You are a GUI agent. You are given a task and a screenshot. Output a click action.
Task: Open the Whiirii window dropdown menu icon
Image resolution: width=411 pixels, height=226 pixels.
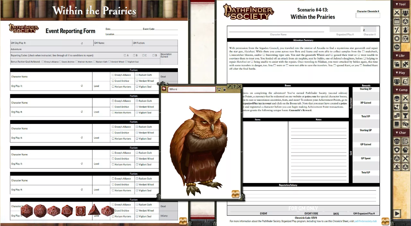(219, 89)
